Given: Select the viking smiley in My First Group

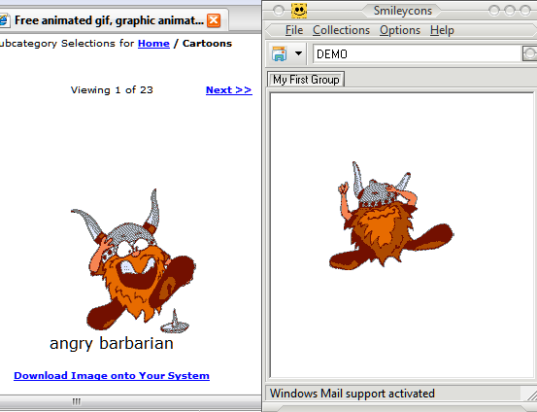Looking at the screenshot, I should (x=391, y=216).
